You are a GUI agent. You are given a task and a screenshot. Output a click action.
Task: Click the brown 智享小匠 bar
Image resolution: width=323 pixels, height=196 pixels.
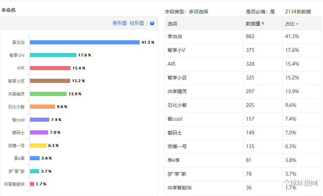[x=50, y=81]
